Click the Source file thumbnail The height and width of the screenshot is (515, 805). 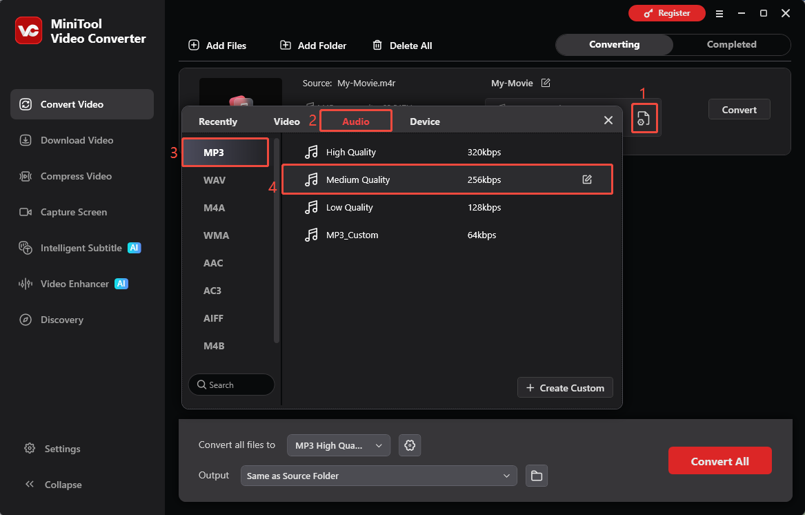point(240,93)
